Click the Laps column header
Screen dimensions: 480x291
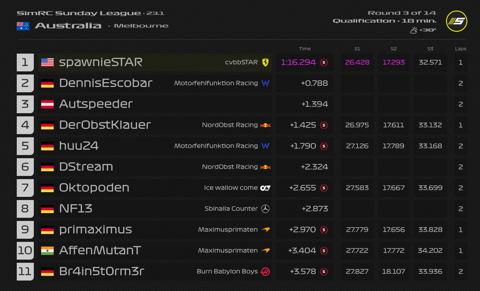[461, 49]
